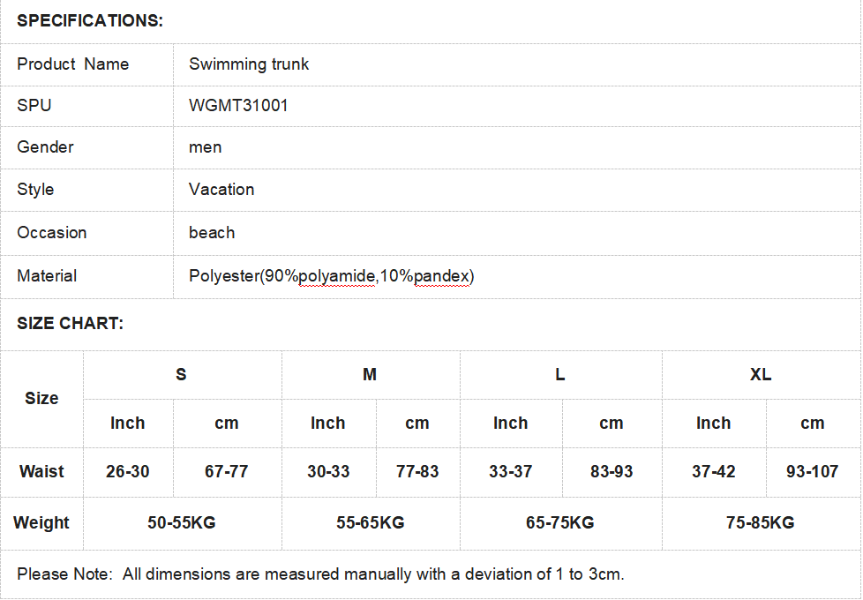Select the 83-93 cm cell under L
Viewport: 863px width, 600px height.
pyautogui.click(x=612, y=472)
